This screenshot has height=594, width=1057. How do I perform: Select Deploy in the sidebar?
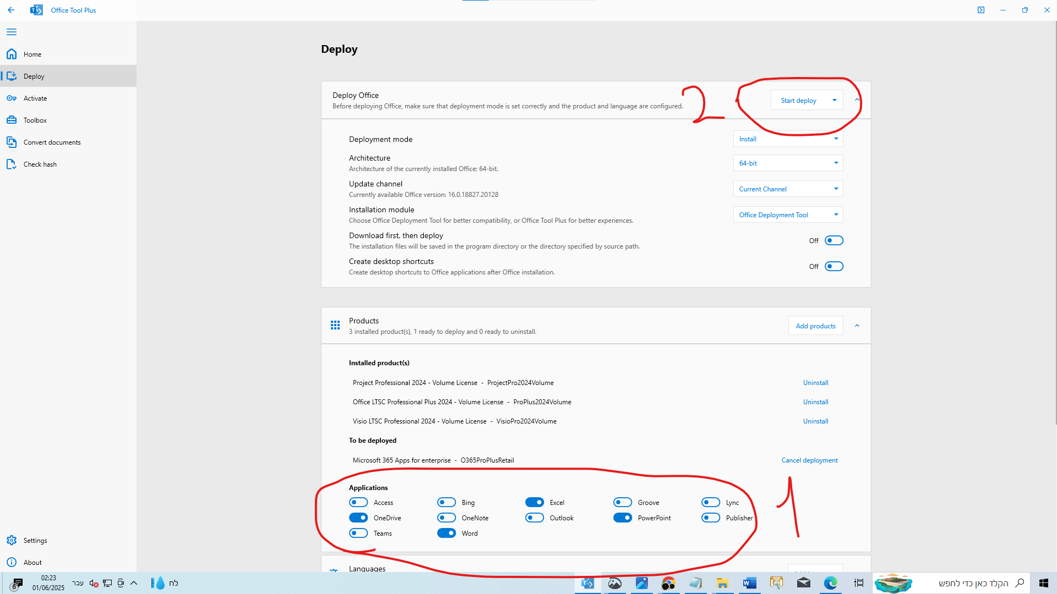tap(68, 76)
